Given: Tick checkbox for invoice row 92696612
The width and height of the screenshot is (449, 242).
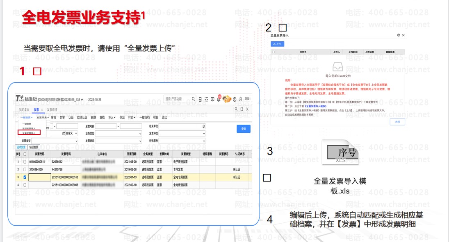Looking at the screenshot, I should pos(25,162).
